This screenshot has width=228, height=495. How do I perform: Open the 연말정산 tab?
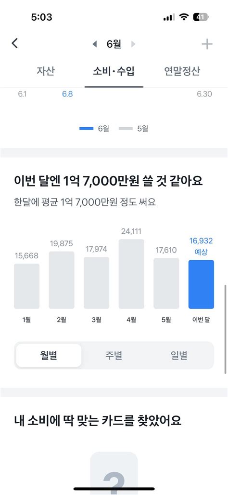182,71
